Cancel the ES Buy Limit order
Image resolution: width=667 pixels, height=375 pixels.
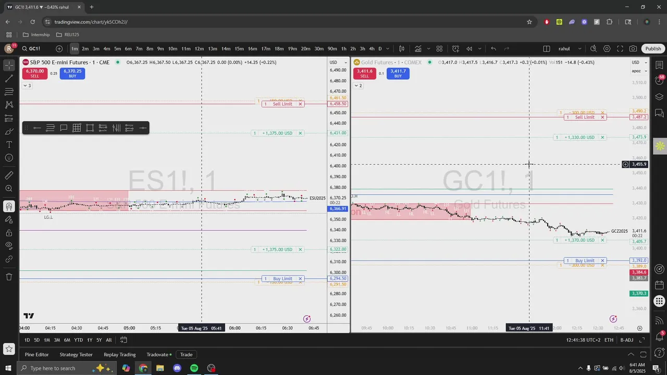tap(300, 279)
